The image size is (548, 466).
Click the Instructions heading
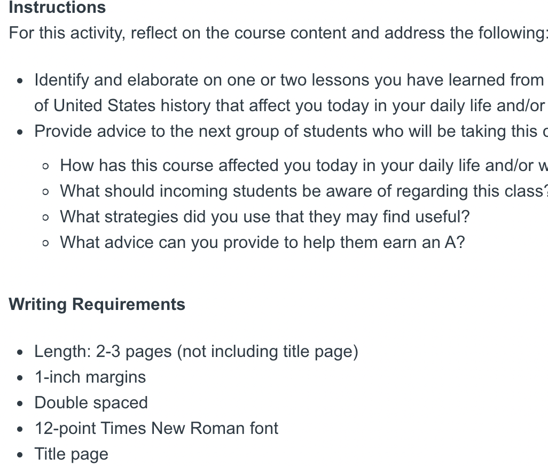(57, 7)
